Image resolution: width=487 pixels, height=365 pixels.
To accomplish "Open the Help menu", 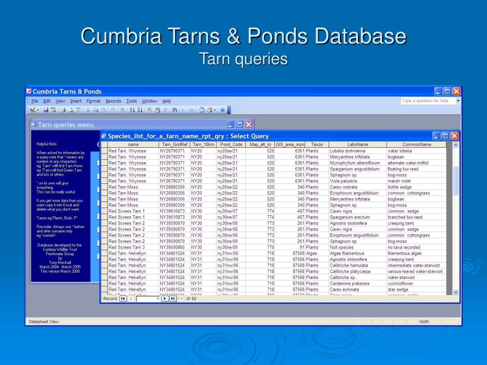I will (x=167, y=101).
